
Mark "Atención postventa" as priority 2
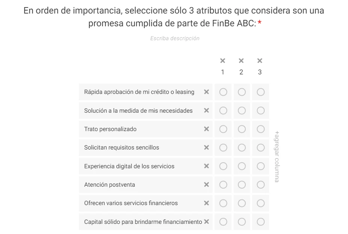click(x=241, y=184)
